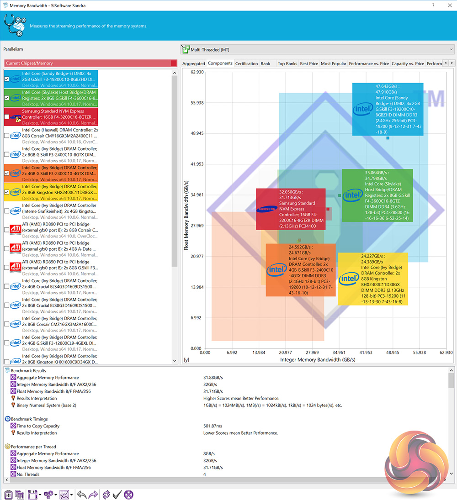Click the floppy disk save icon
Viewport: 457px width, 500px height.
click(32, 495)
